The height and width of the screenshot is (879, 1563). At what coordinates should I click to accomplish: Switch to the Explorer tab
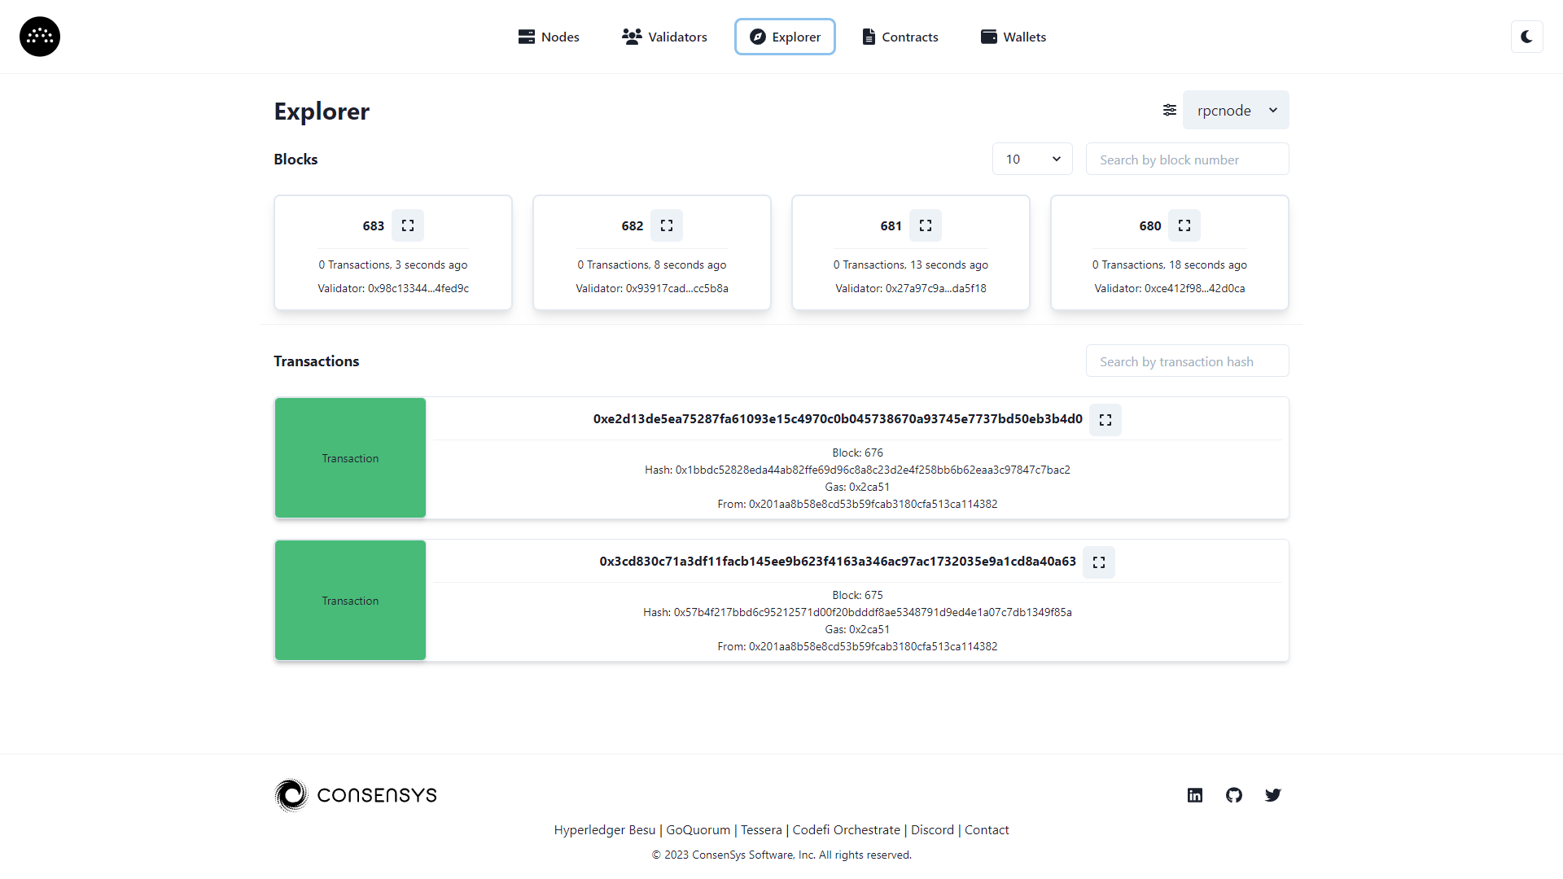click(784, 37)
